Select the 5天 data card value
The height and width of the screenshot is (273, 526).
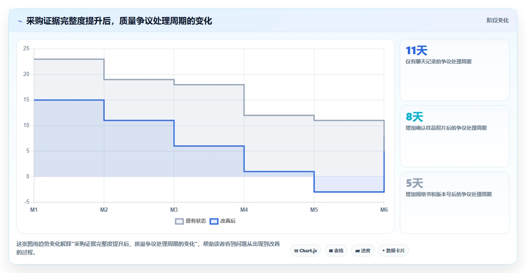click(414, 183)
